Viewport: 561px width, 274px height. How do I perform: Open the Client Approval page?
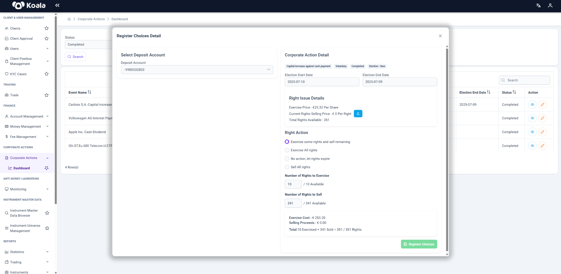(21, 39)
